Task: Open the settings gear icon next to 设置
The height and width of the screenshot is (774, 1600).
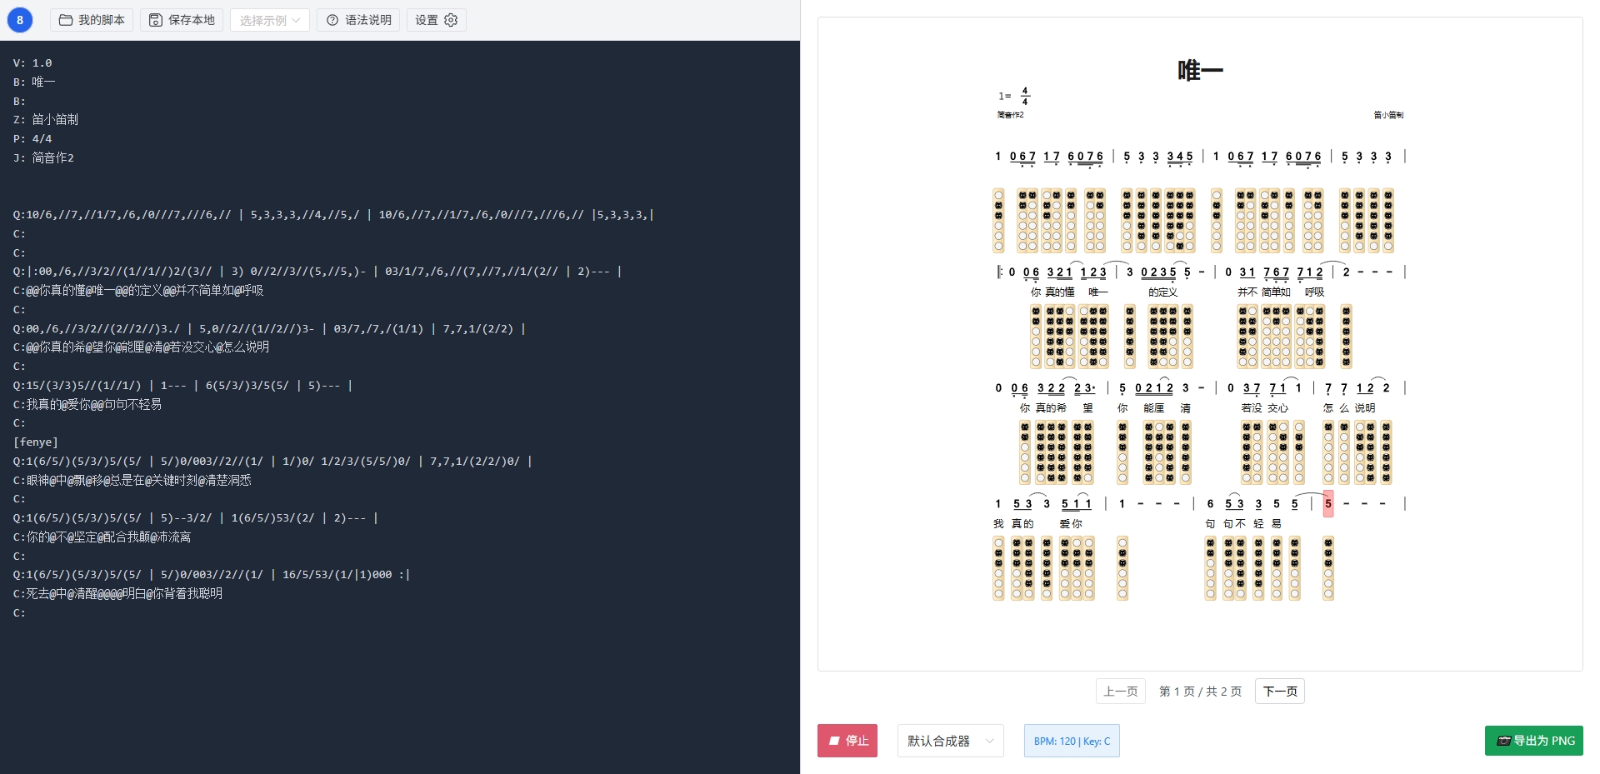Action: (x=451, y=20)
